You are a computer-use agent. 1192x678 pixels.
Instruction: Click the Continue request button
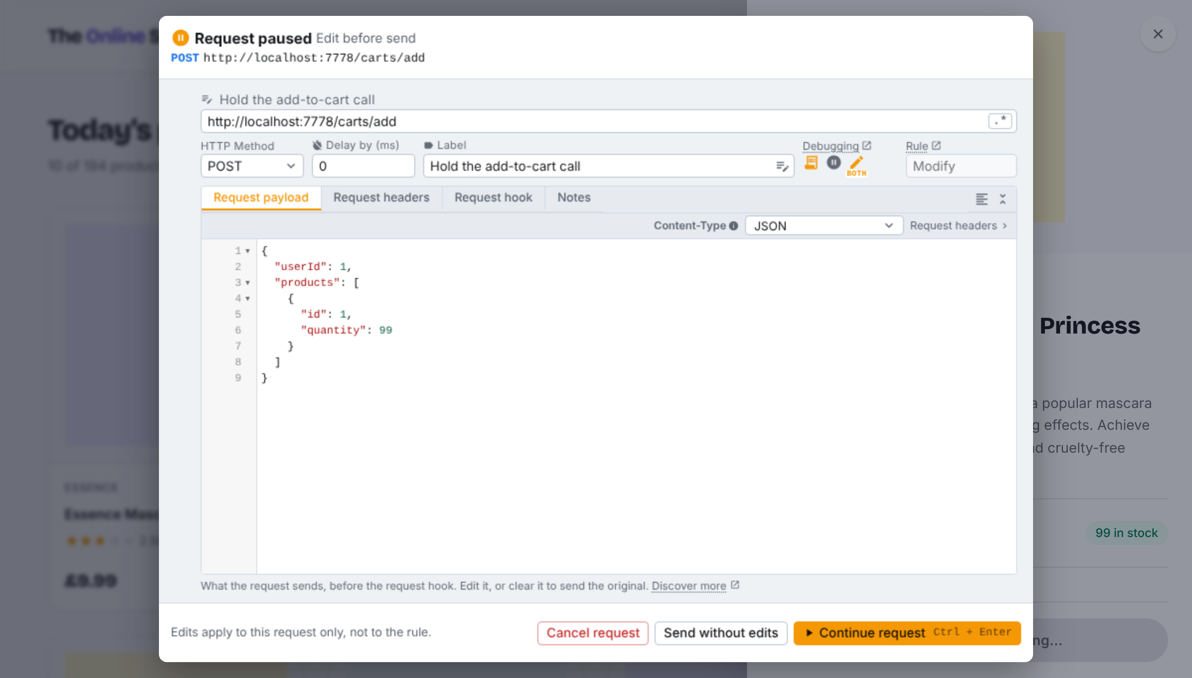pyautogui.click(x=907, y=633)
